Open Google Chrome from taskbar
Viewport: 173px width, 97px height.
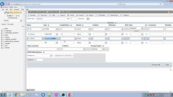pos(16,95)
